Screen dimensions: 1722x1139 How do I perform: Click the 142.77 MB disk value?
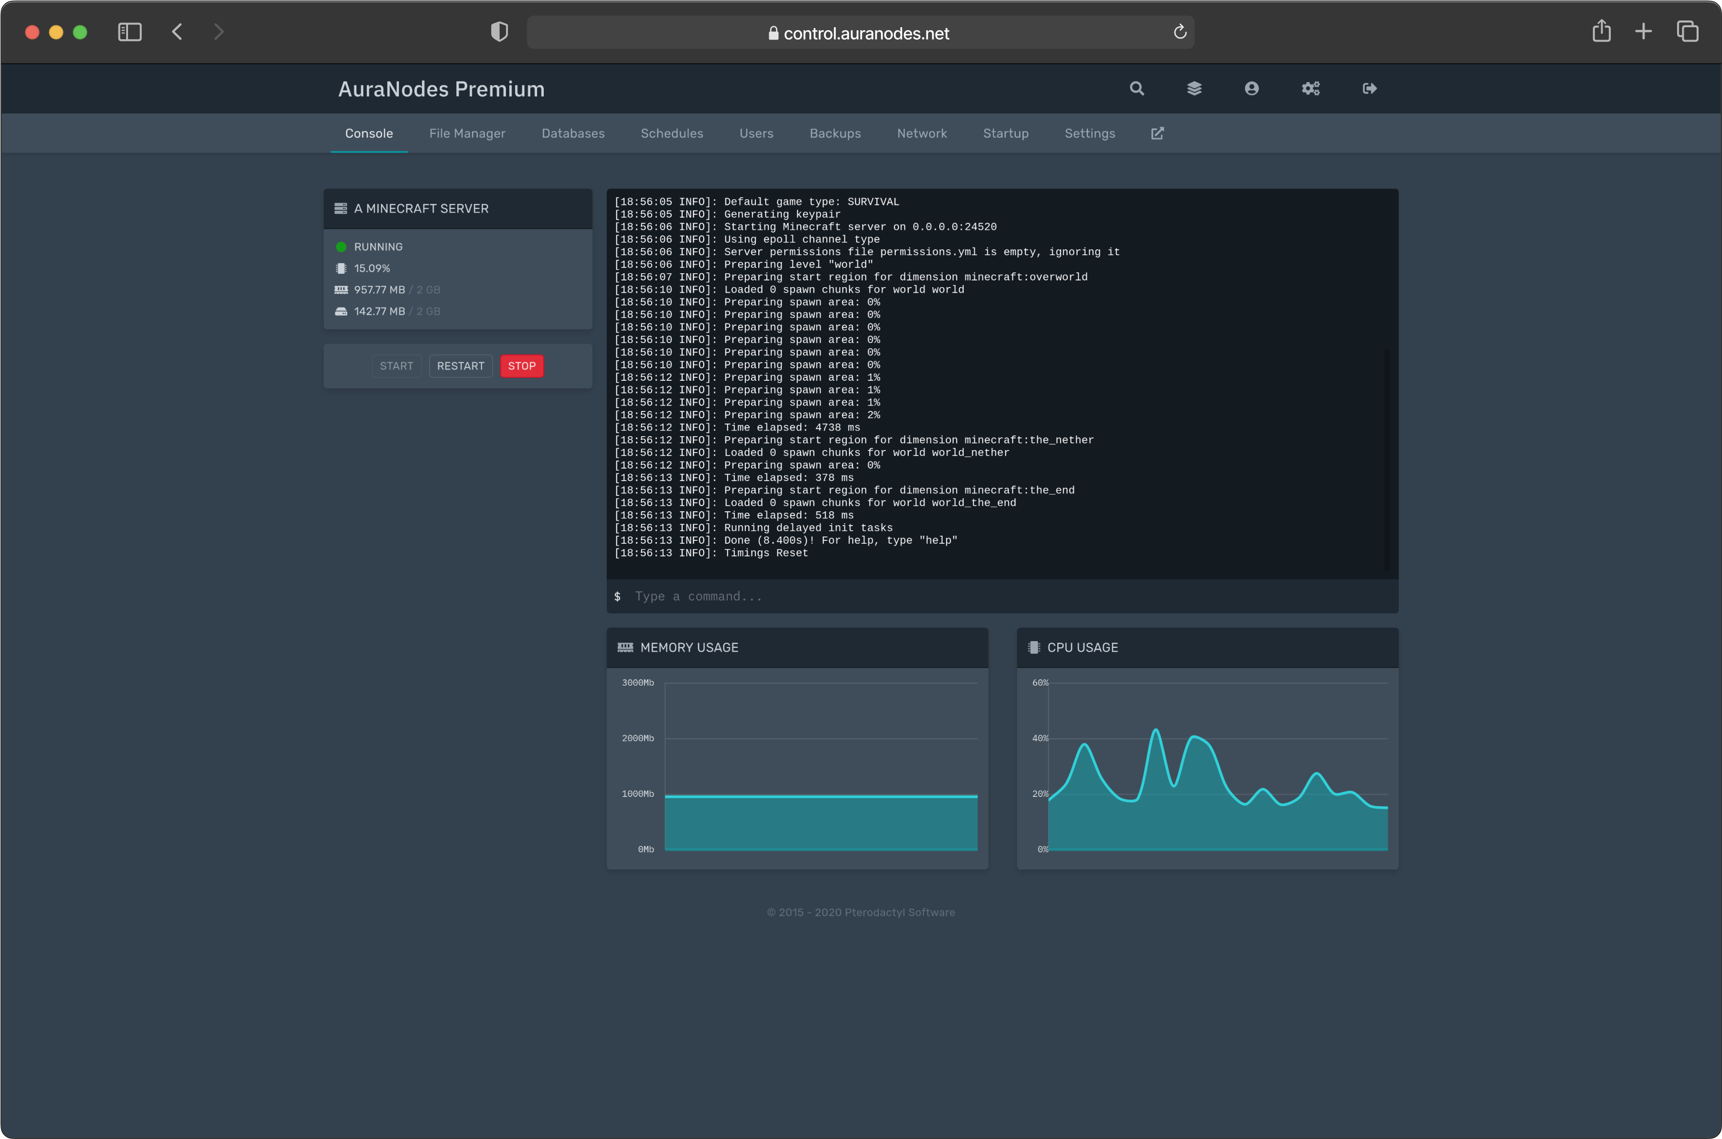tap(379, 311)
